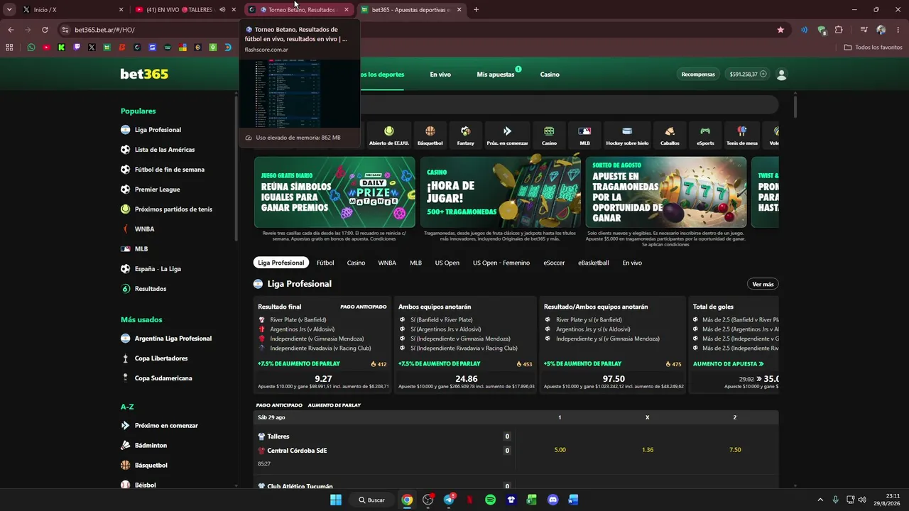Open the Recompensas button

698,75
